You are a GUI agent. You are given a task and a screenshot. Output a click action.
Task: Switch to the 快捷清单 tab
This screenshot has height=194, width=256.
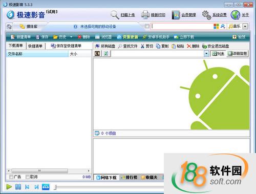(35, 46)
